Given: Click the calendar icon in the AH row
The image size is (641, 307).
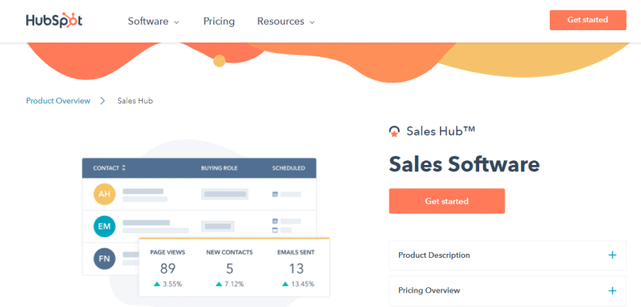Looking at the screenshot, I should [275, 194].
